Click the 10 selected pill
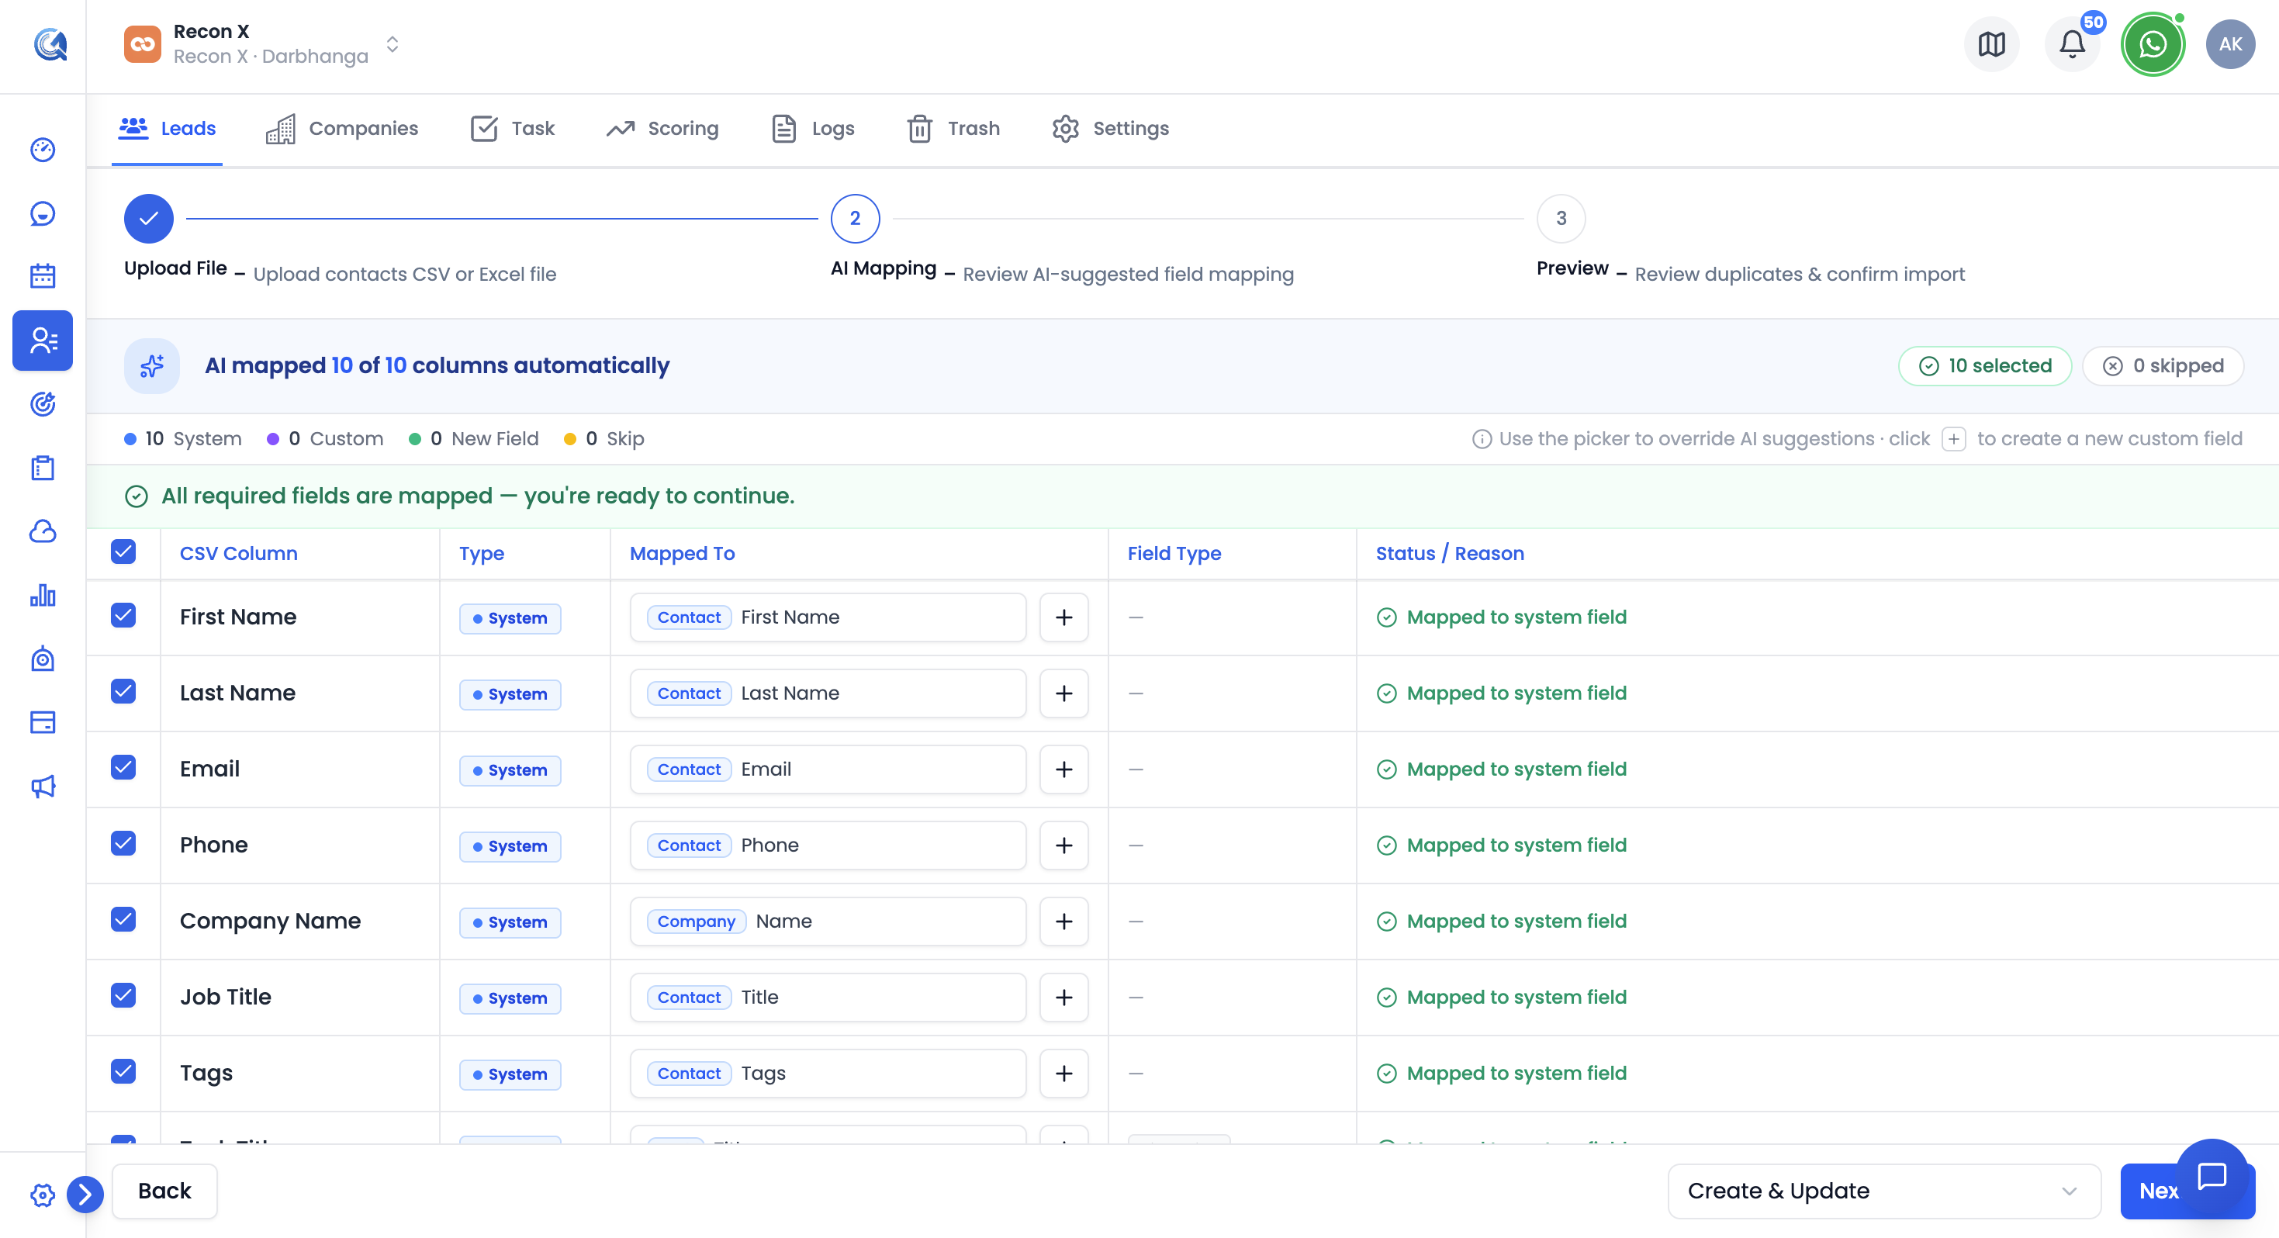 coord(1984,366)
